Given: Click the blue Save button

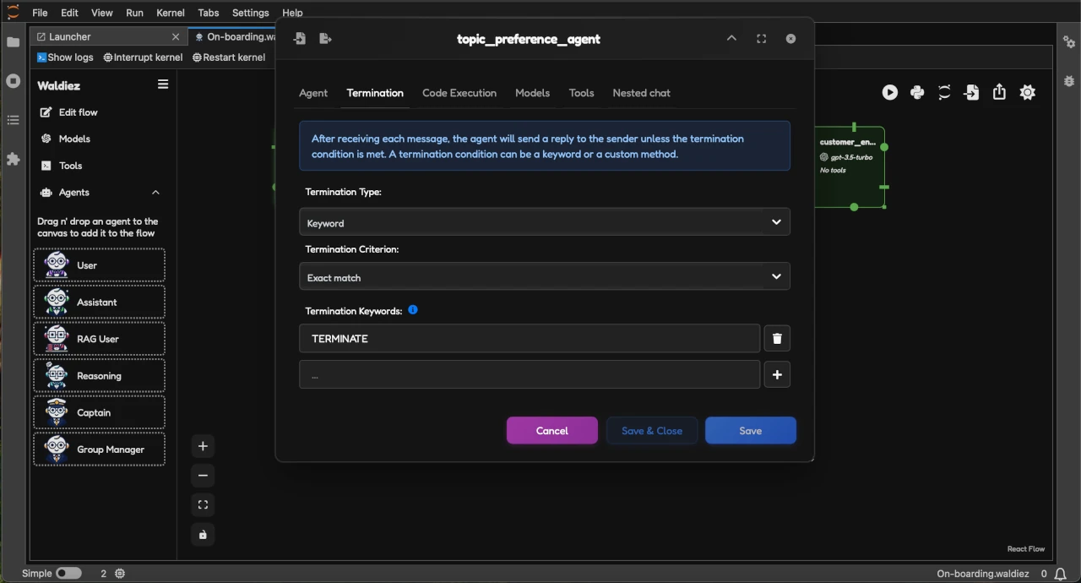Looking at the screenshot, I should (750, 431).
